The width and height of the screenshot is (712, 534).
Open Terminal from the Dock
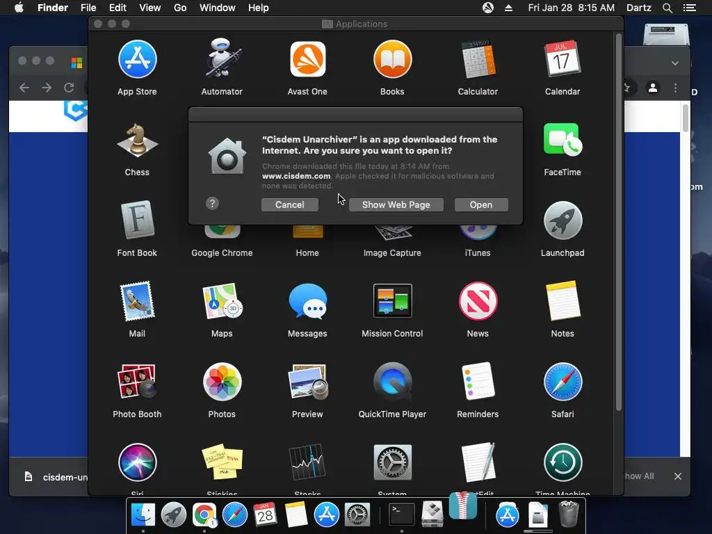coord(402,515)
